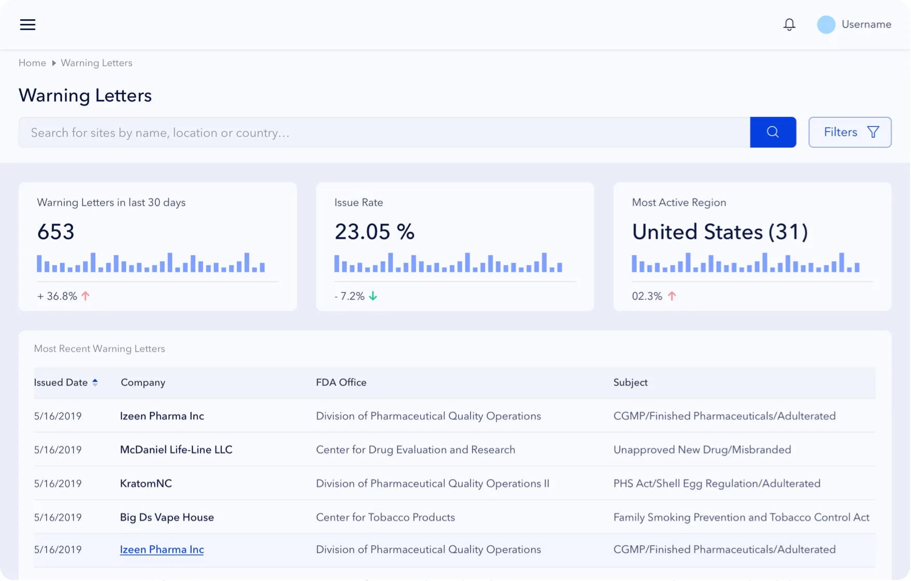The height and width of the screenshot is (581, 911).
Task: Click the funnel icon in Filters
Action: [873, 132]
